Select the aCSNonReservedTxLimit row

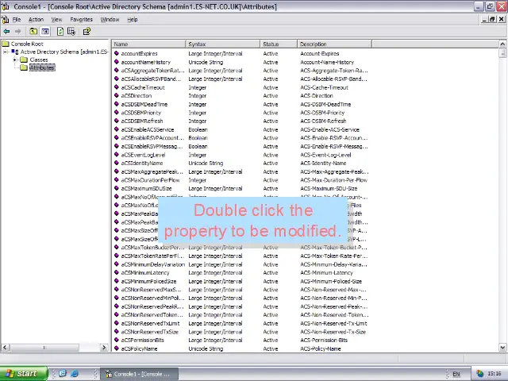pyautogui.click(x=241, y=323)
